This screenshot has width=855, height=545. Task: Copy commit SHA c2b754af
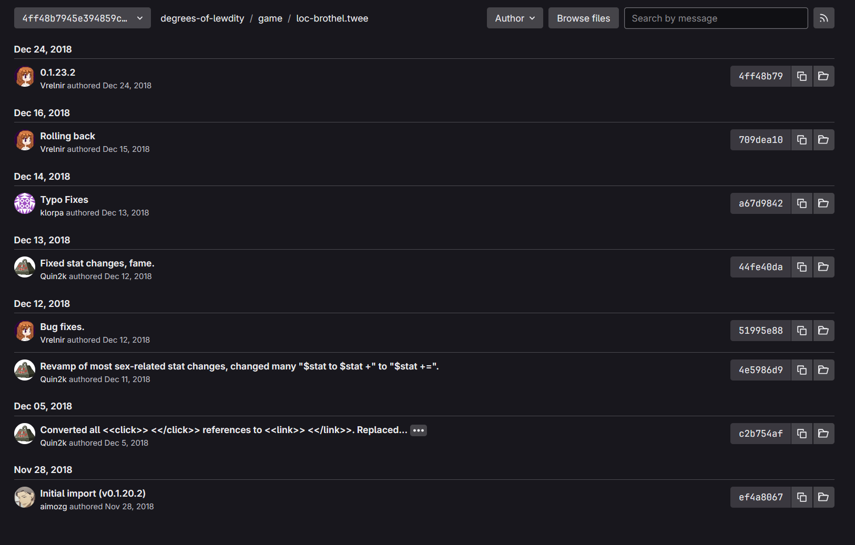[x=801, y=434]
